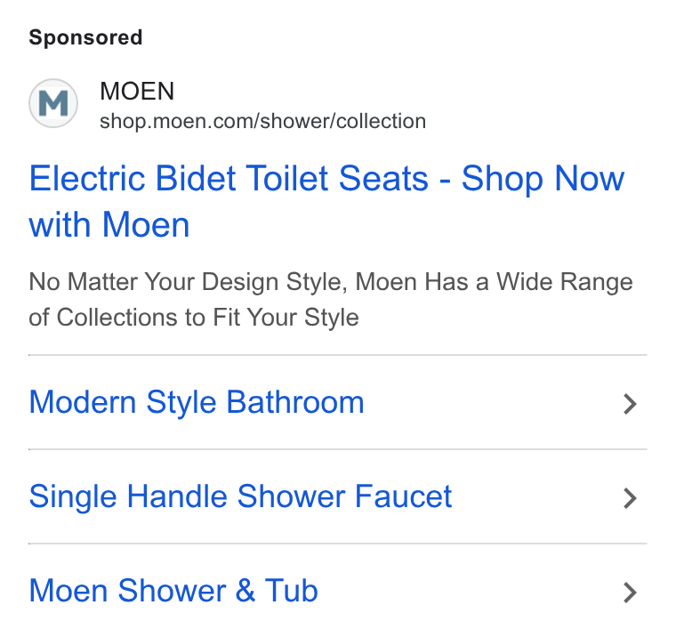The width and height of the screenshot is (676, 637).
Task: Click 'of Collections to Fit Your Style' text
Action: [x=194, y=318]
